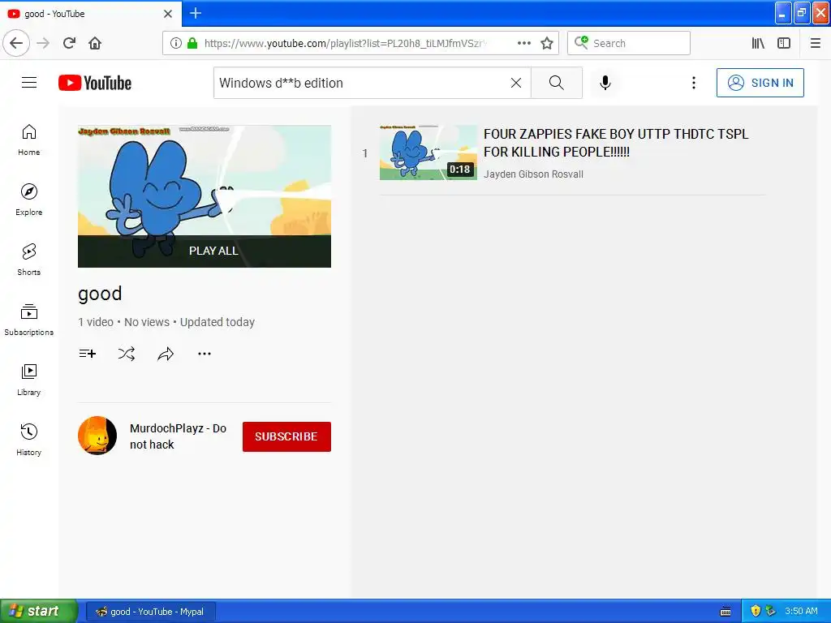Save playlist with the add-to-library icon
The image size is (831, 623).
click(x=88, y=354)
